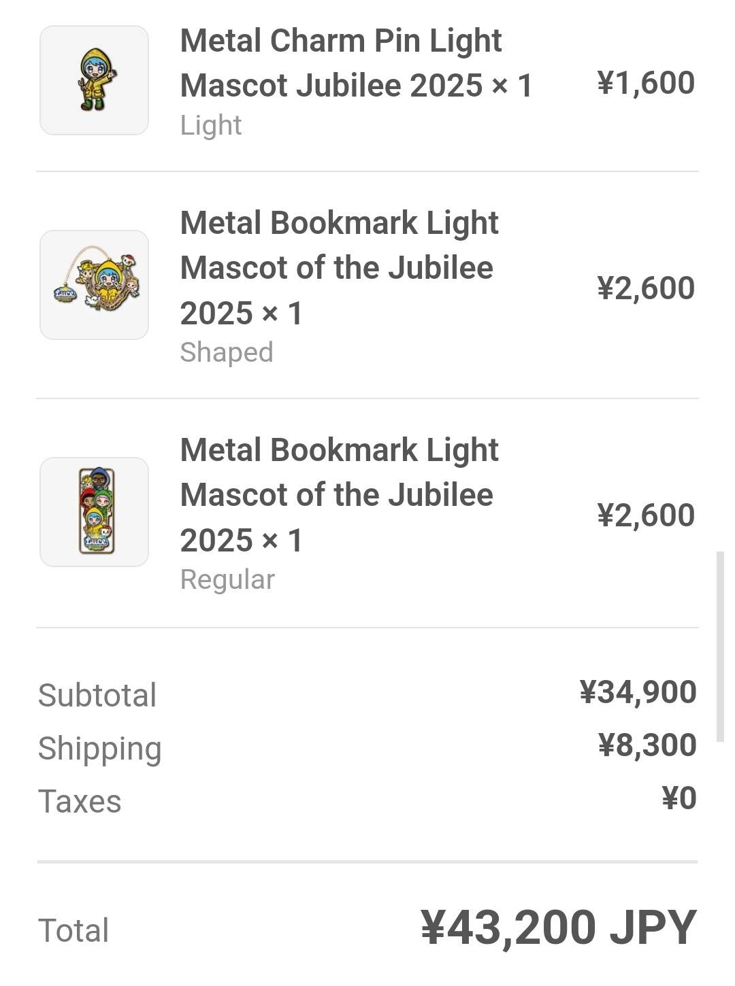
Task: Click the 'Regular' variant label
Action: 227,579
